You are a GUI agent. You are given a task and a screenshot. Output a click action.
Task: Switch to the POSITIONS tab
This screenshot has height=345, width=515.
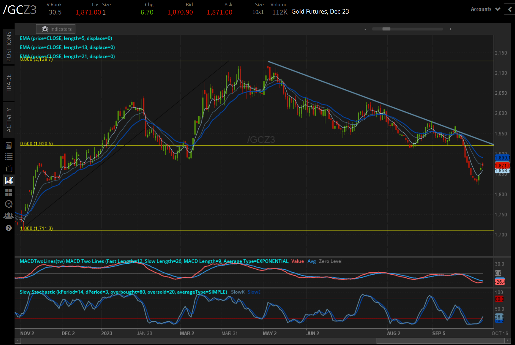click(9, 46)
